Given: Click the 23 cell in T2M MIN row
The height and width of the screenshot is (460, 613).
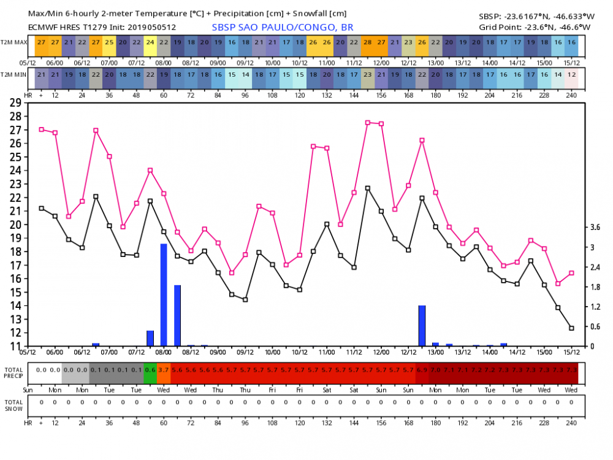Looking at the screenshot, I should pos(367,73).
